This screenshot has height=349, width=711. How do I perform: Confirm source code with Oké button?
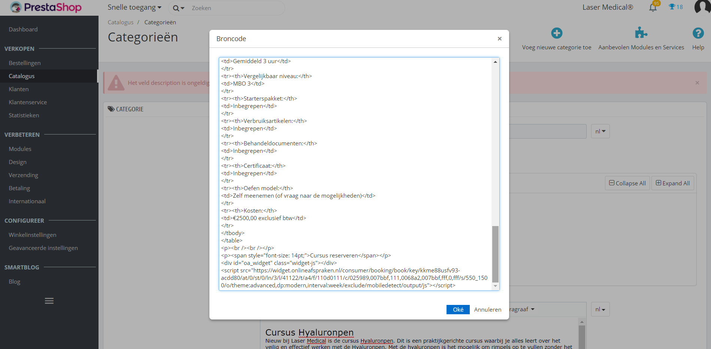(x=458, y=309)
